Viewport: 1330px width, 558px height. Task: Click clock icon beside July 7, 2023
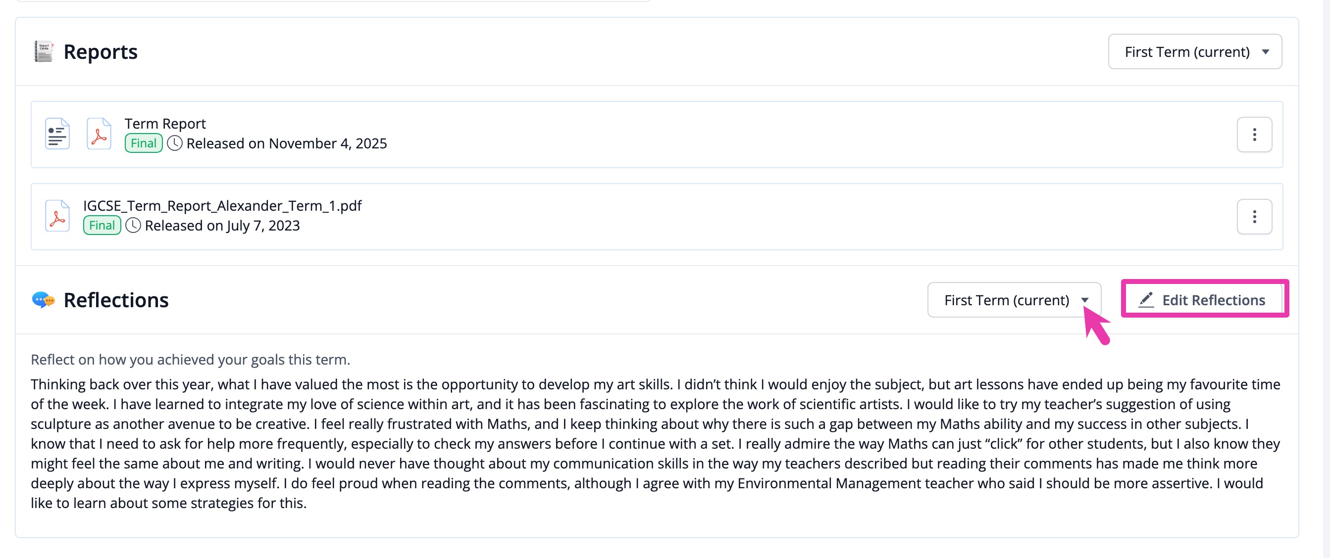(x=133, y=226)
